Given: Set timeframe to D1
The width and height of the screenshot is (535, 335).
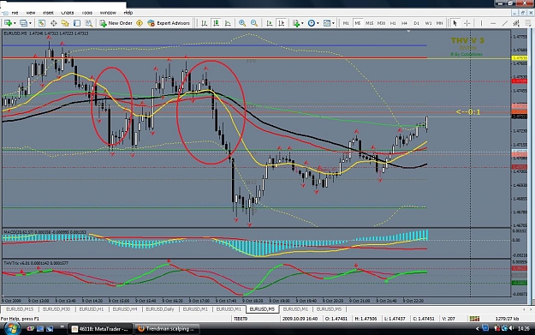Looking at the screenshot, I should (416, 23).
